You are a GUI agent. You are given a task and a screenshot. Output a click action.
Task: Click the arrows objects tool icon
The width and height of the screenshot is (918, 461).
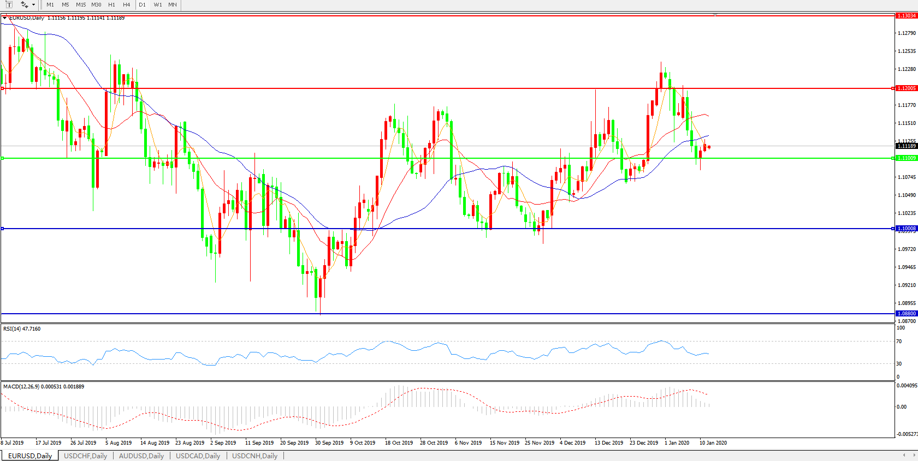coord(24,4)
